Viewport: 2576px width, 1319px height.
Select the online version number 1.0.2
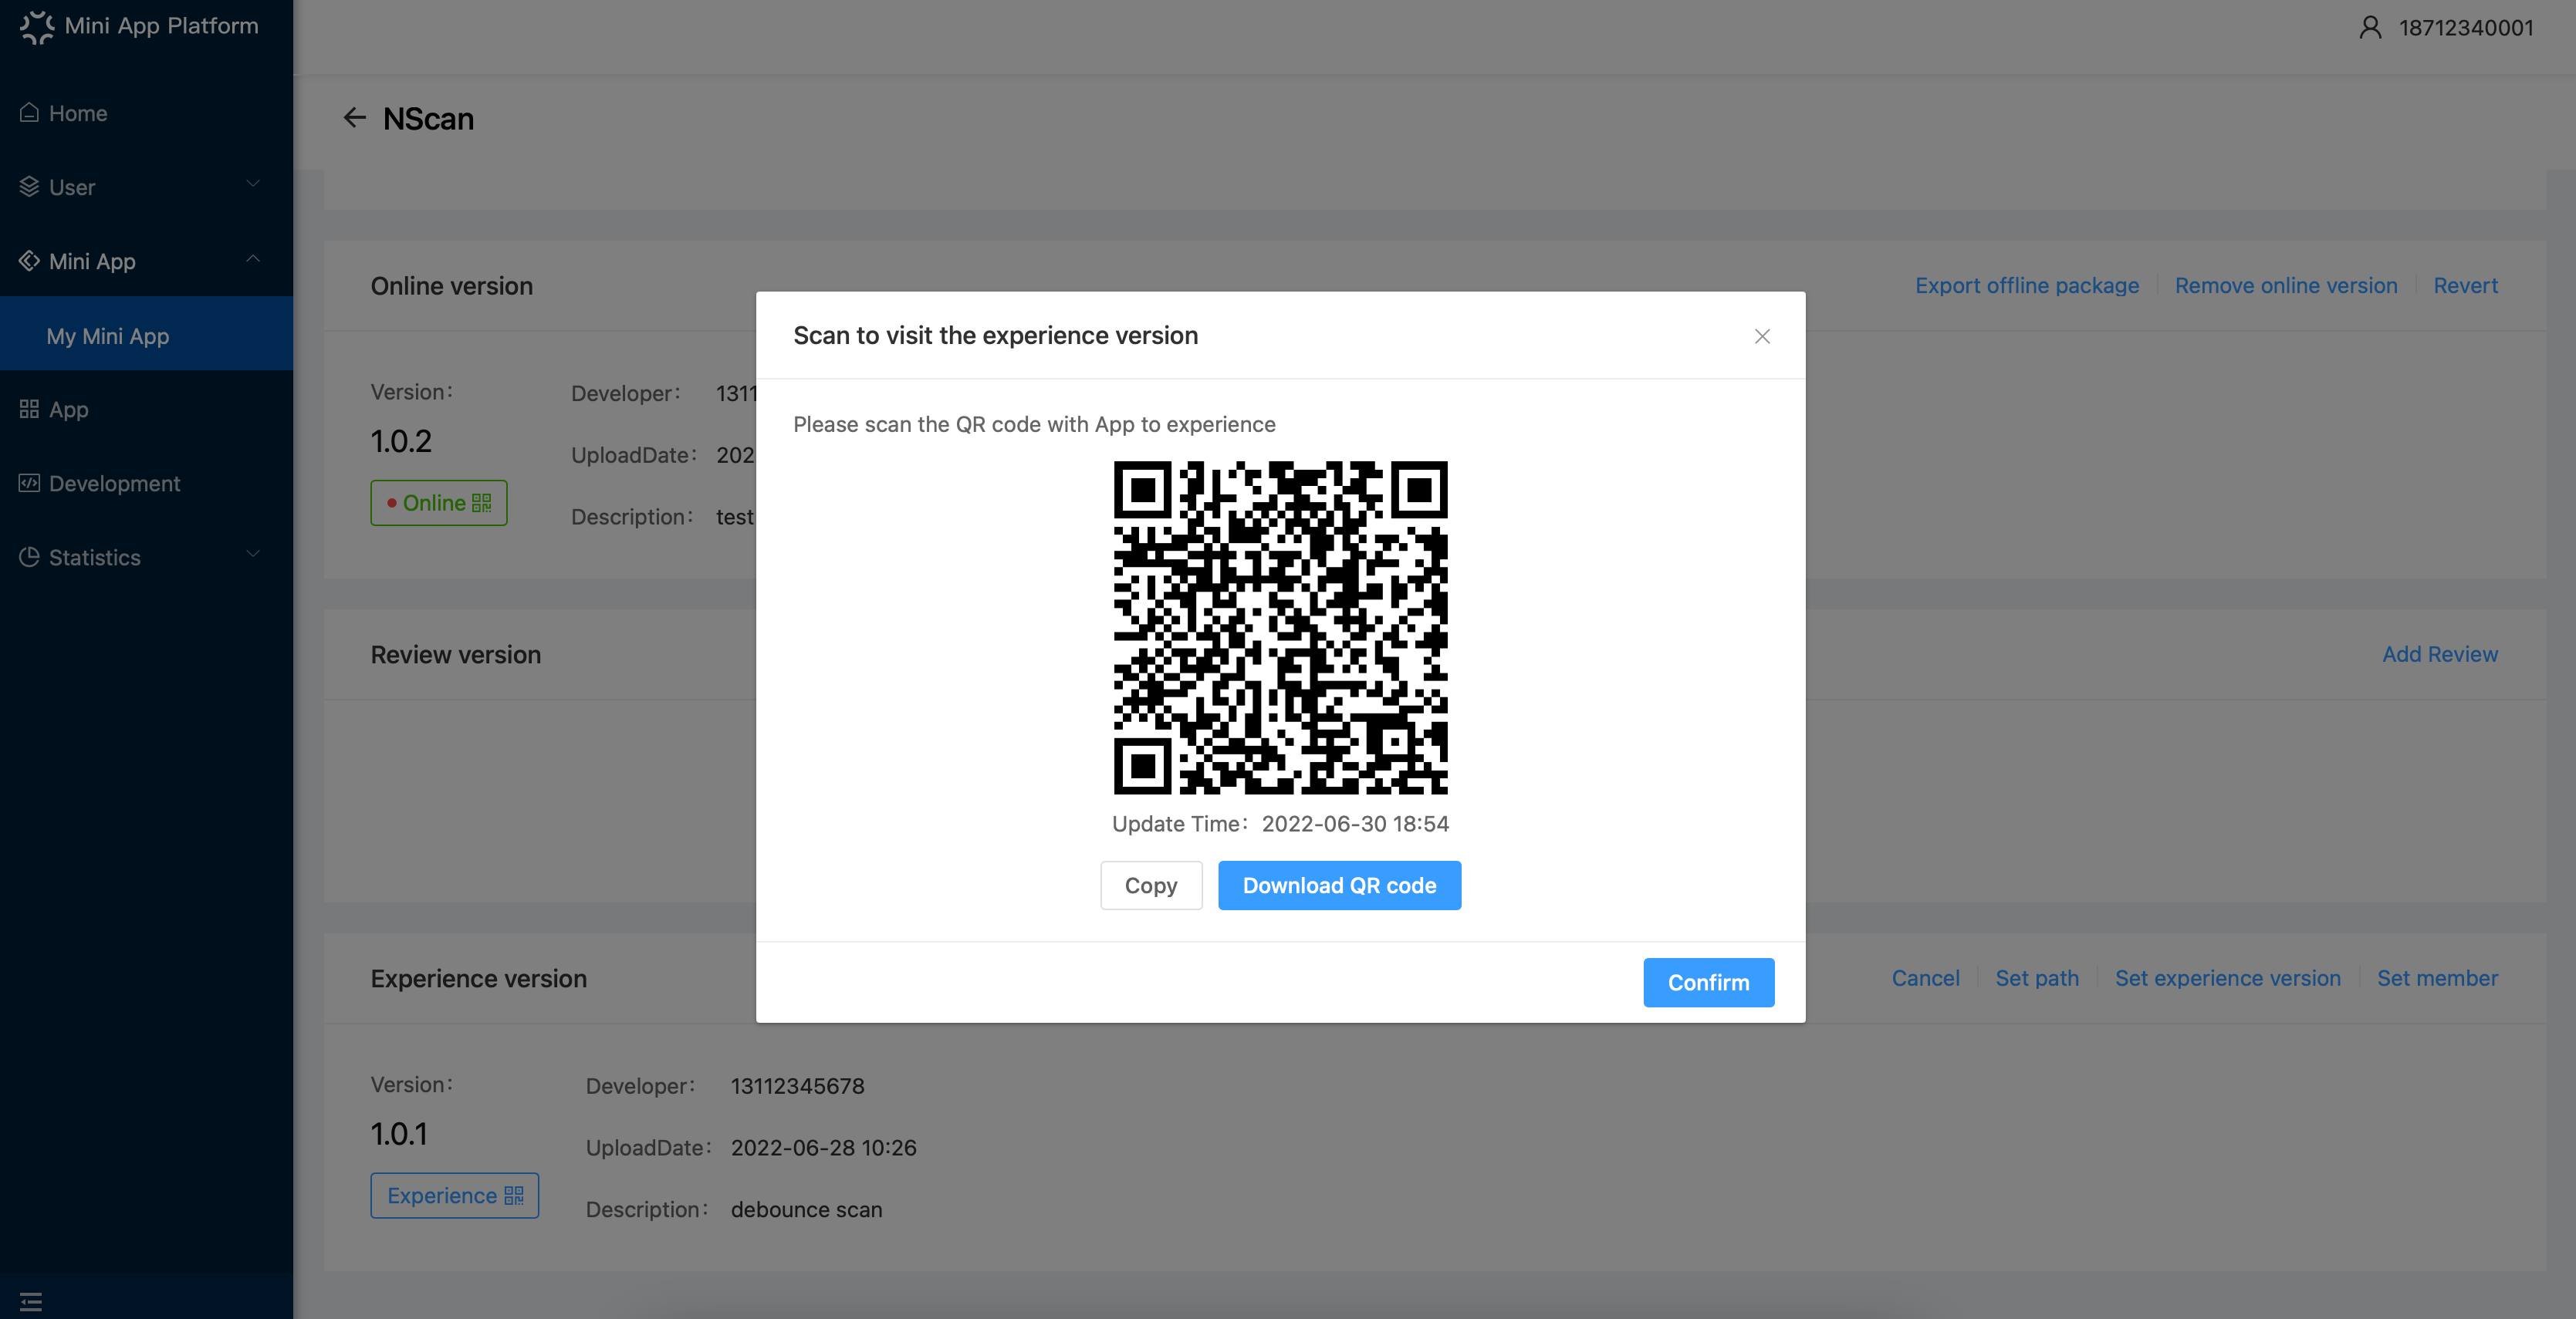click(401, 440)
